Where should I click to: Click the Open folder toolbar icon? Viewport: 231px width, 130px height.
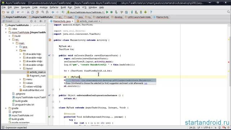coord(3,12)
